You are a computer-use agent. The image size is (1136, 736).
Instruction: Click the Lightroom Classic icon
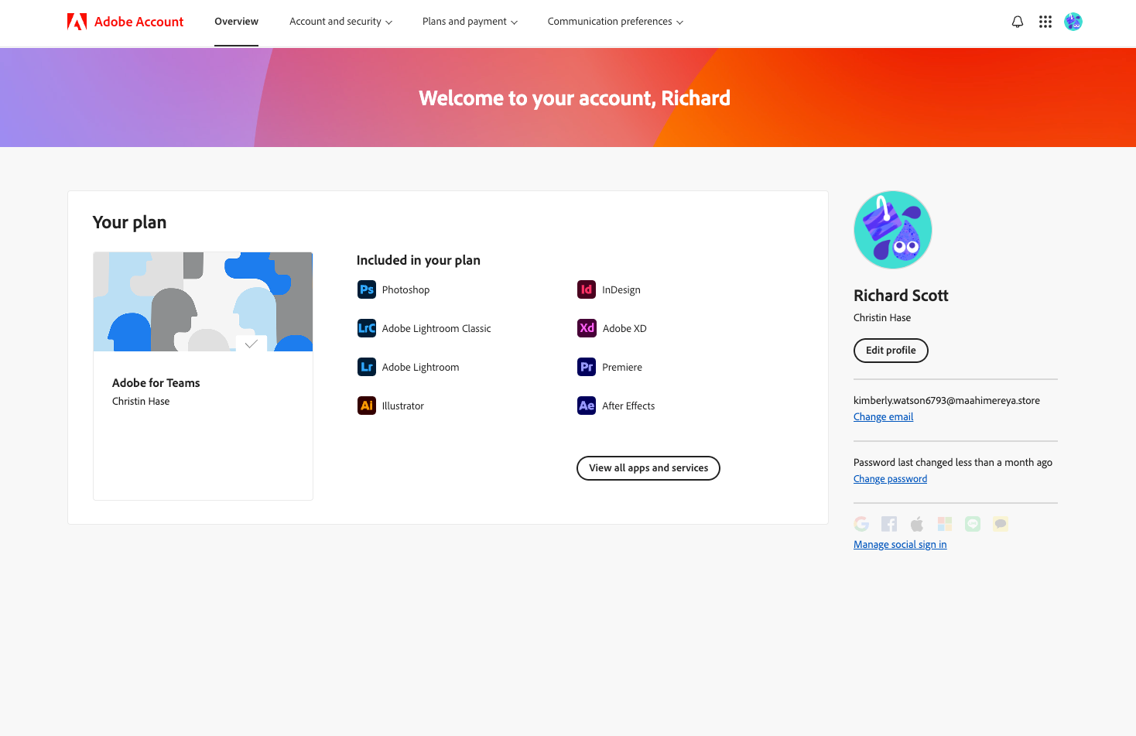pos(367,328)
